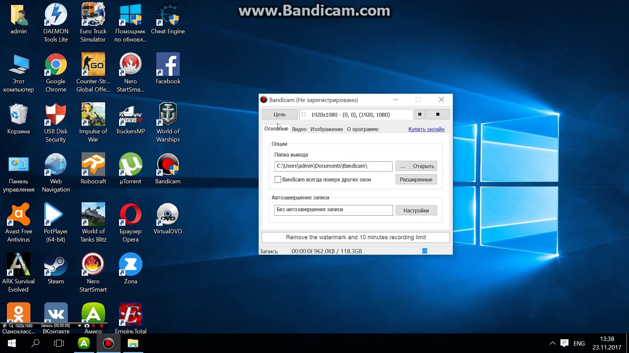This screenshot has height=353, width=629.
Task: Open taskbar search magnifier
Action: tap(35, 344)
